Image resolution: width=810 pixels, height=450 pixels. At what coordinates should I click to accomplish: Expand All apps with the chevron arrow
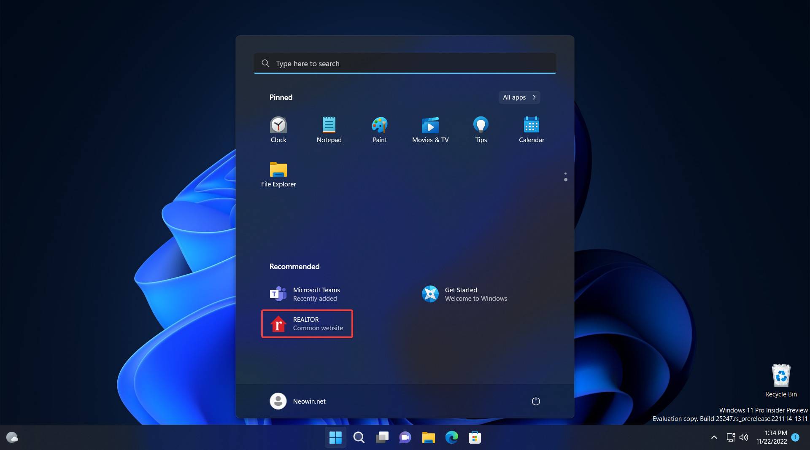533,97
